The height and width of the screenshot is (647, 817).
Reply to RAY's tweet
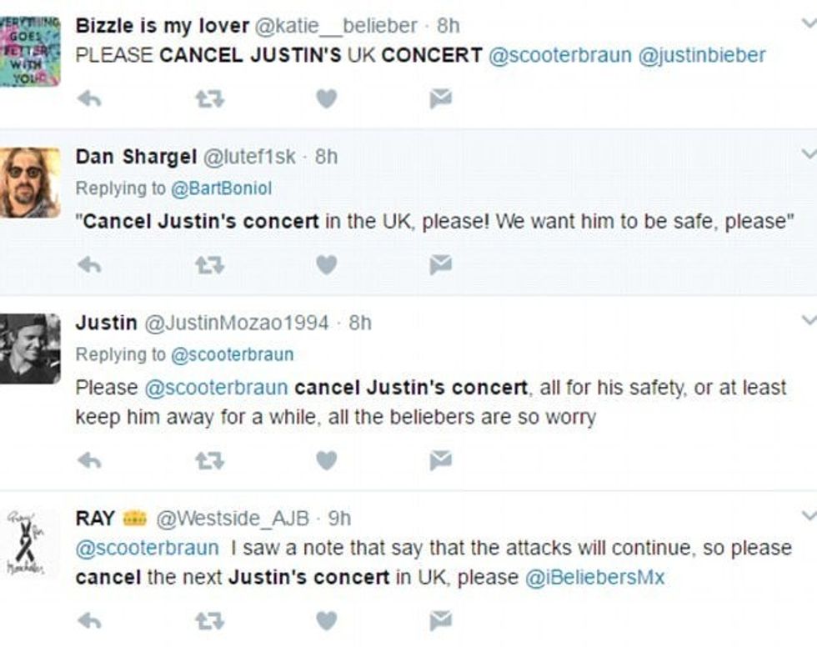[89, 620]
